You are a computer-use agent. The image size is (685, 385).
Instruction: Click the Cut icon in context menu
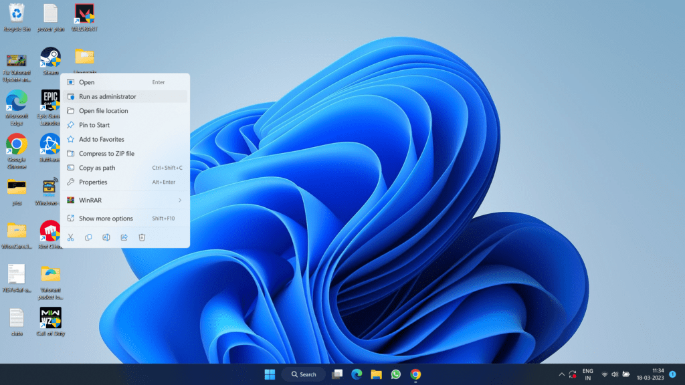[70, 237]
